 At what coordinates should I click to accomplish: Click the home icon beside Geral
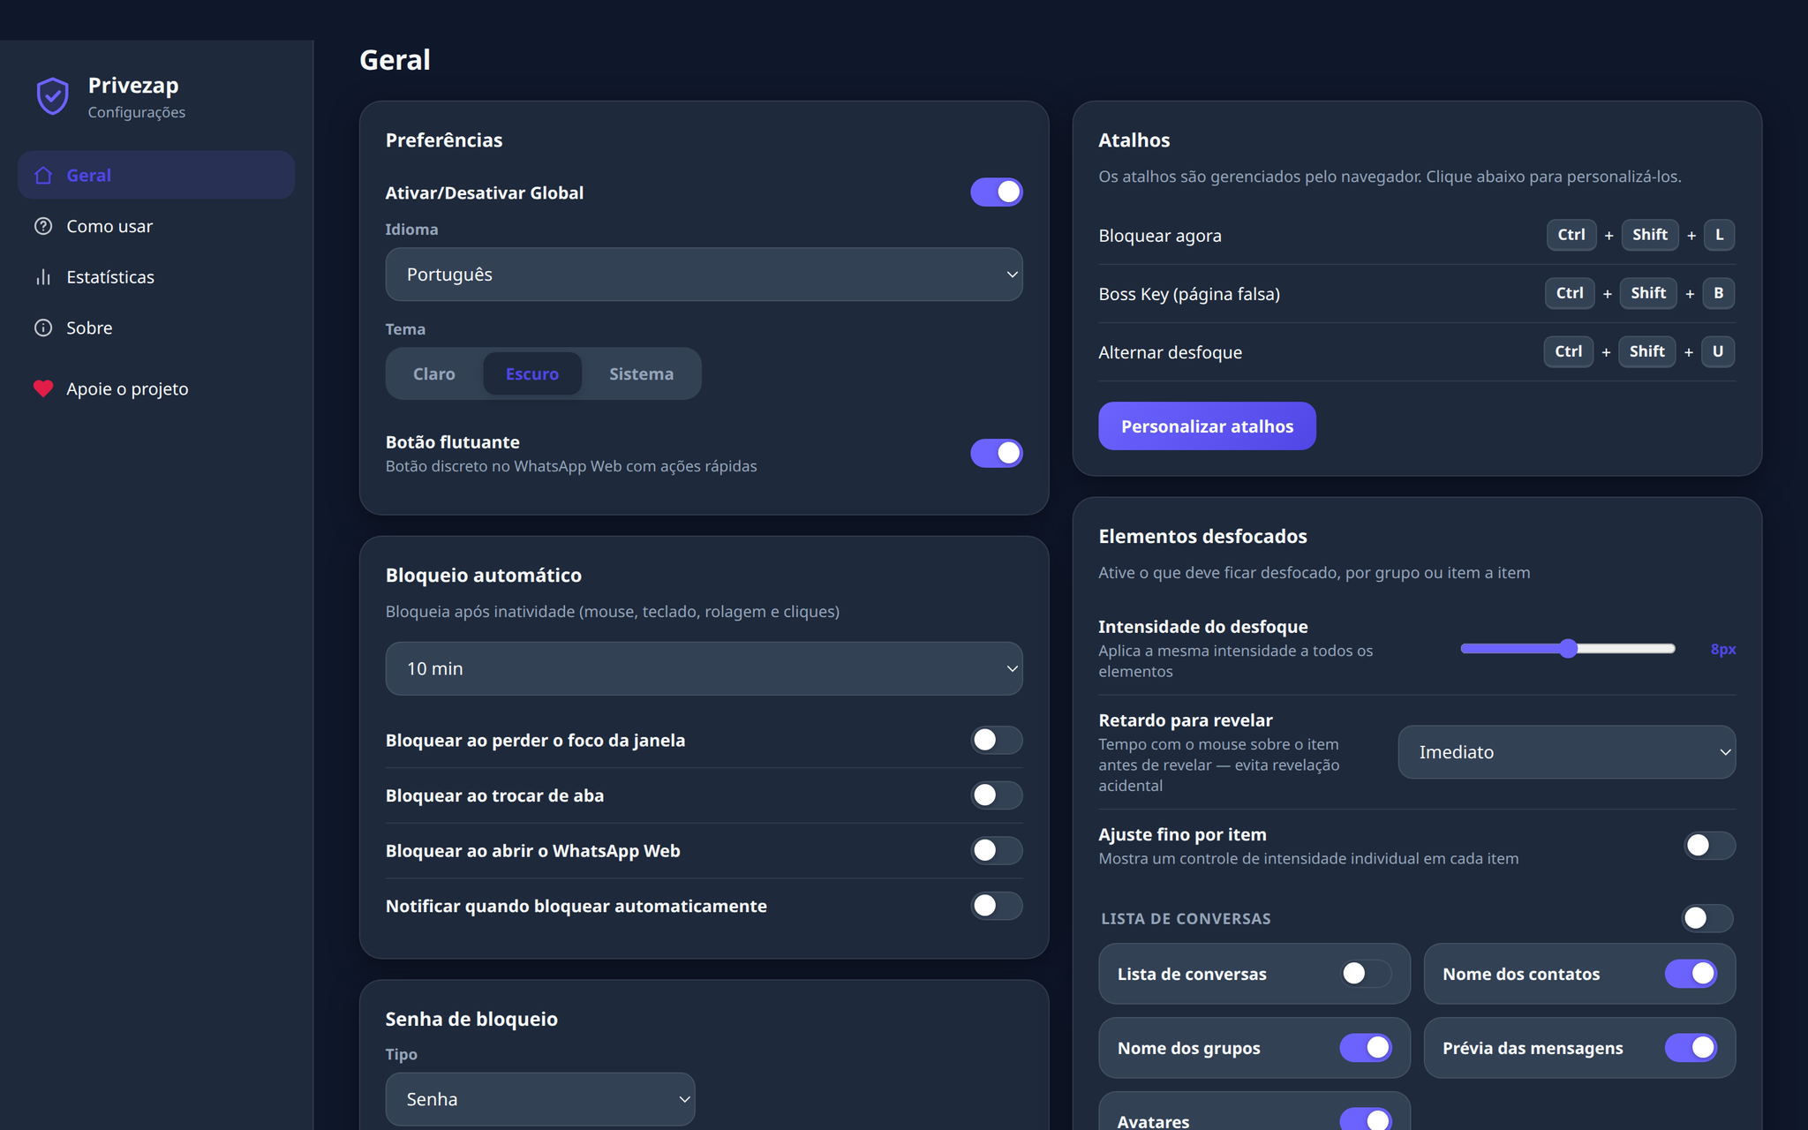43,175
